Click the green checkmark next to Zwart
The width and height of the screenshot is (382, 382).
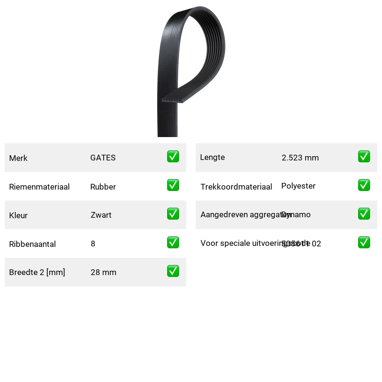click(x=173, y=213)
